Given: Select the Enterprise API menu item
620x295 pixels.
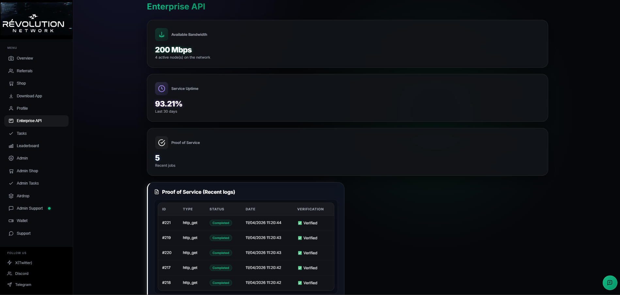Looking at the screenshot, I should pos(36,121).
